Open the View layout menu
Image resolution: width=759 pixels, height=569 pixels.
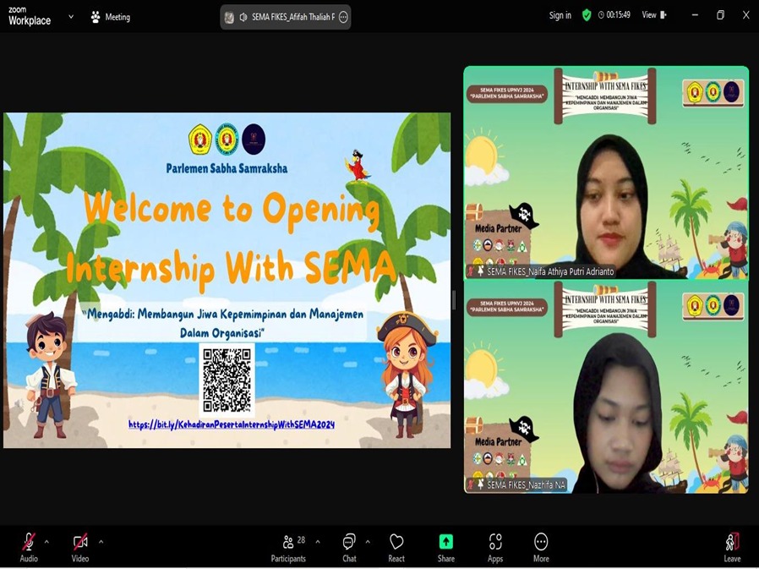tap(653, 15)
